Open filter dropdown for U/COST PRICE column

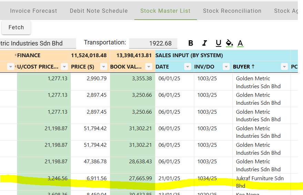[x=64, y=67]
